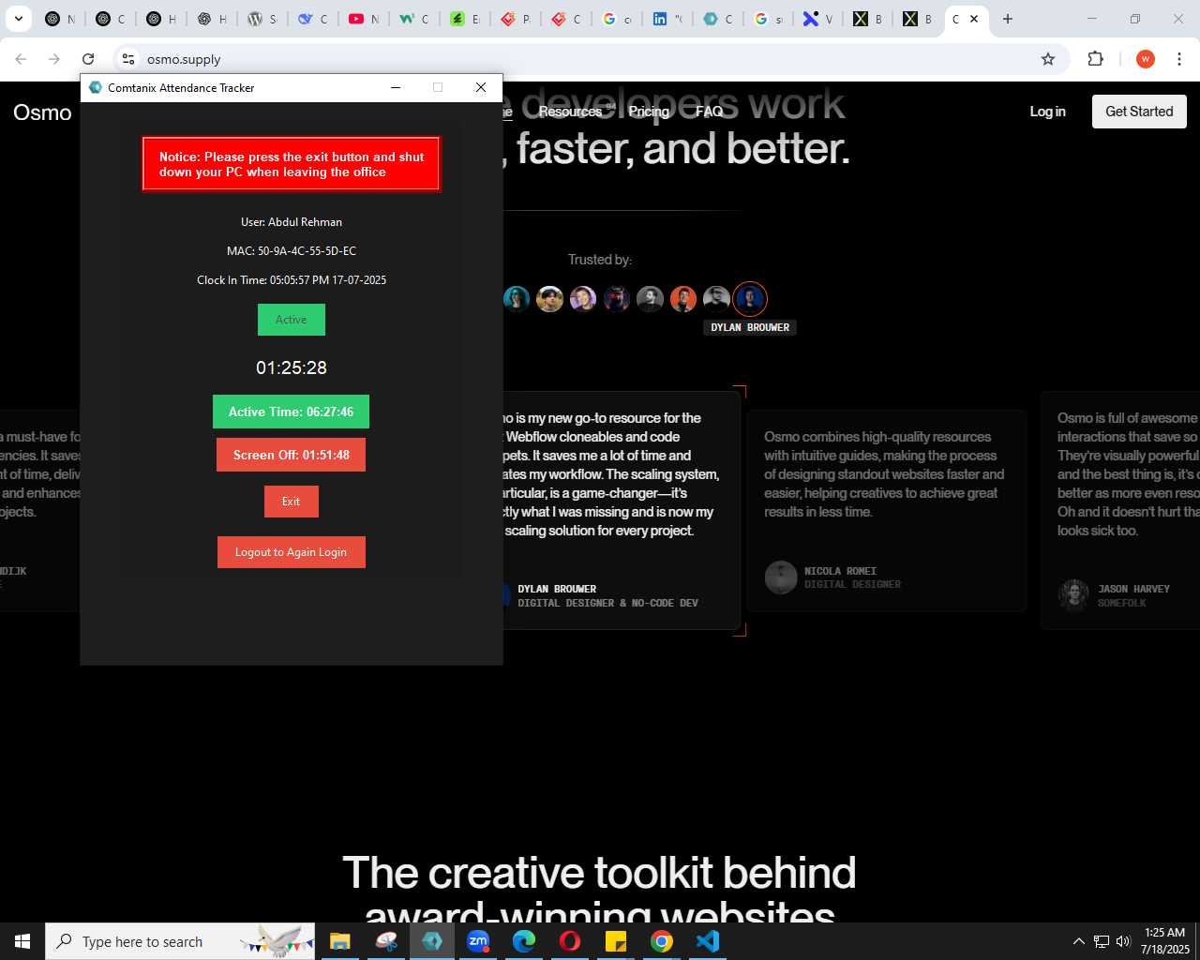Switch to the green W tab

coord(414,19)
